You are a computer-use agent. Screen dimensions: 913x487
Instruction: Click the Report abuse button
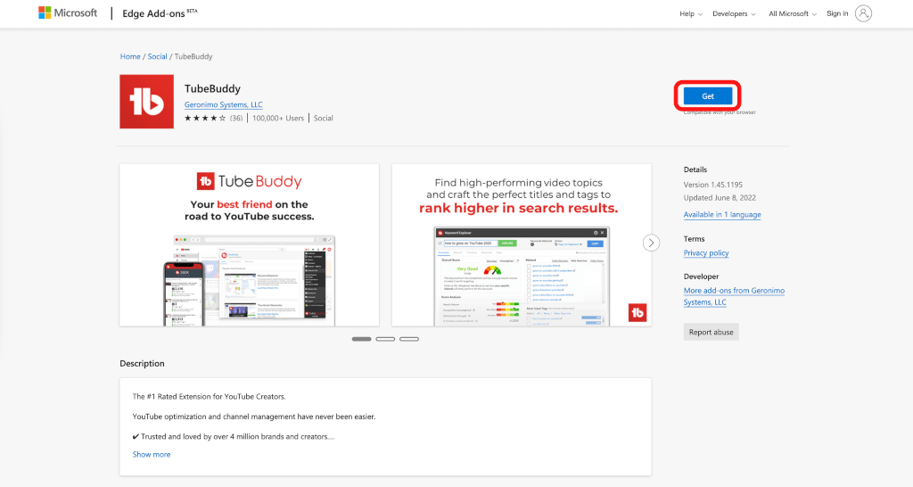(x=711, y=332)
